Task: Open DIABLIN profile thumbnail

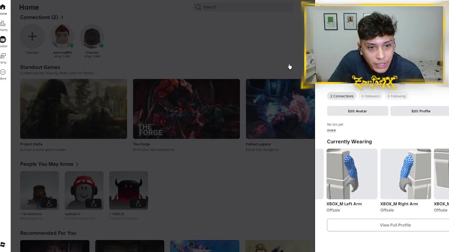Action: (128, 190)
